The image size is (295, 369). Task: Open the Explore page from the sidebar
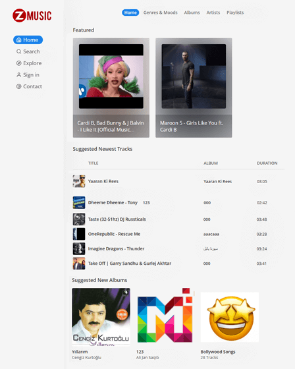pos(29,63)
